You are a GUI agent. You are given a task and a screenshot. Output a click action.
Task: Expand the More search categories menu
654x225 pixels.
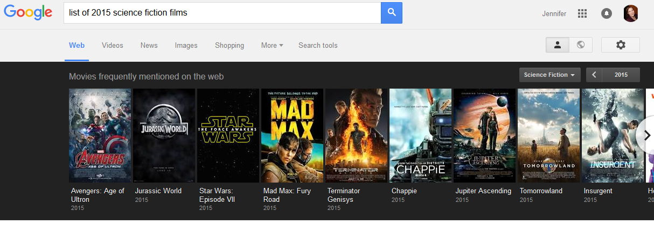tap(272, 45)
